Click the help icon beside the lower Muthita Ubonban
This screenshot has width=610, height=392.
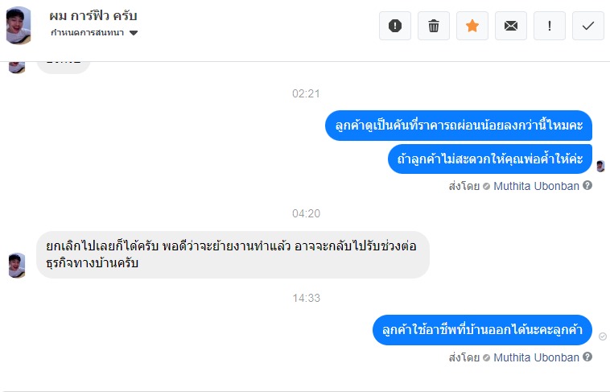(587, 357)
